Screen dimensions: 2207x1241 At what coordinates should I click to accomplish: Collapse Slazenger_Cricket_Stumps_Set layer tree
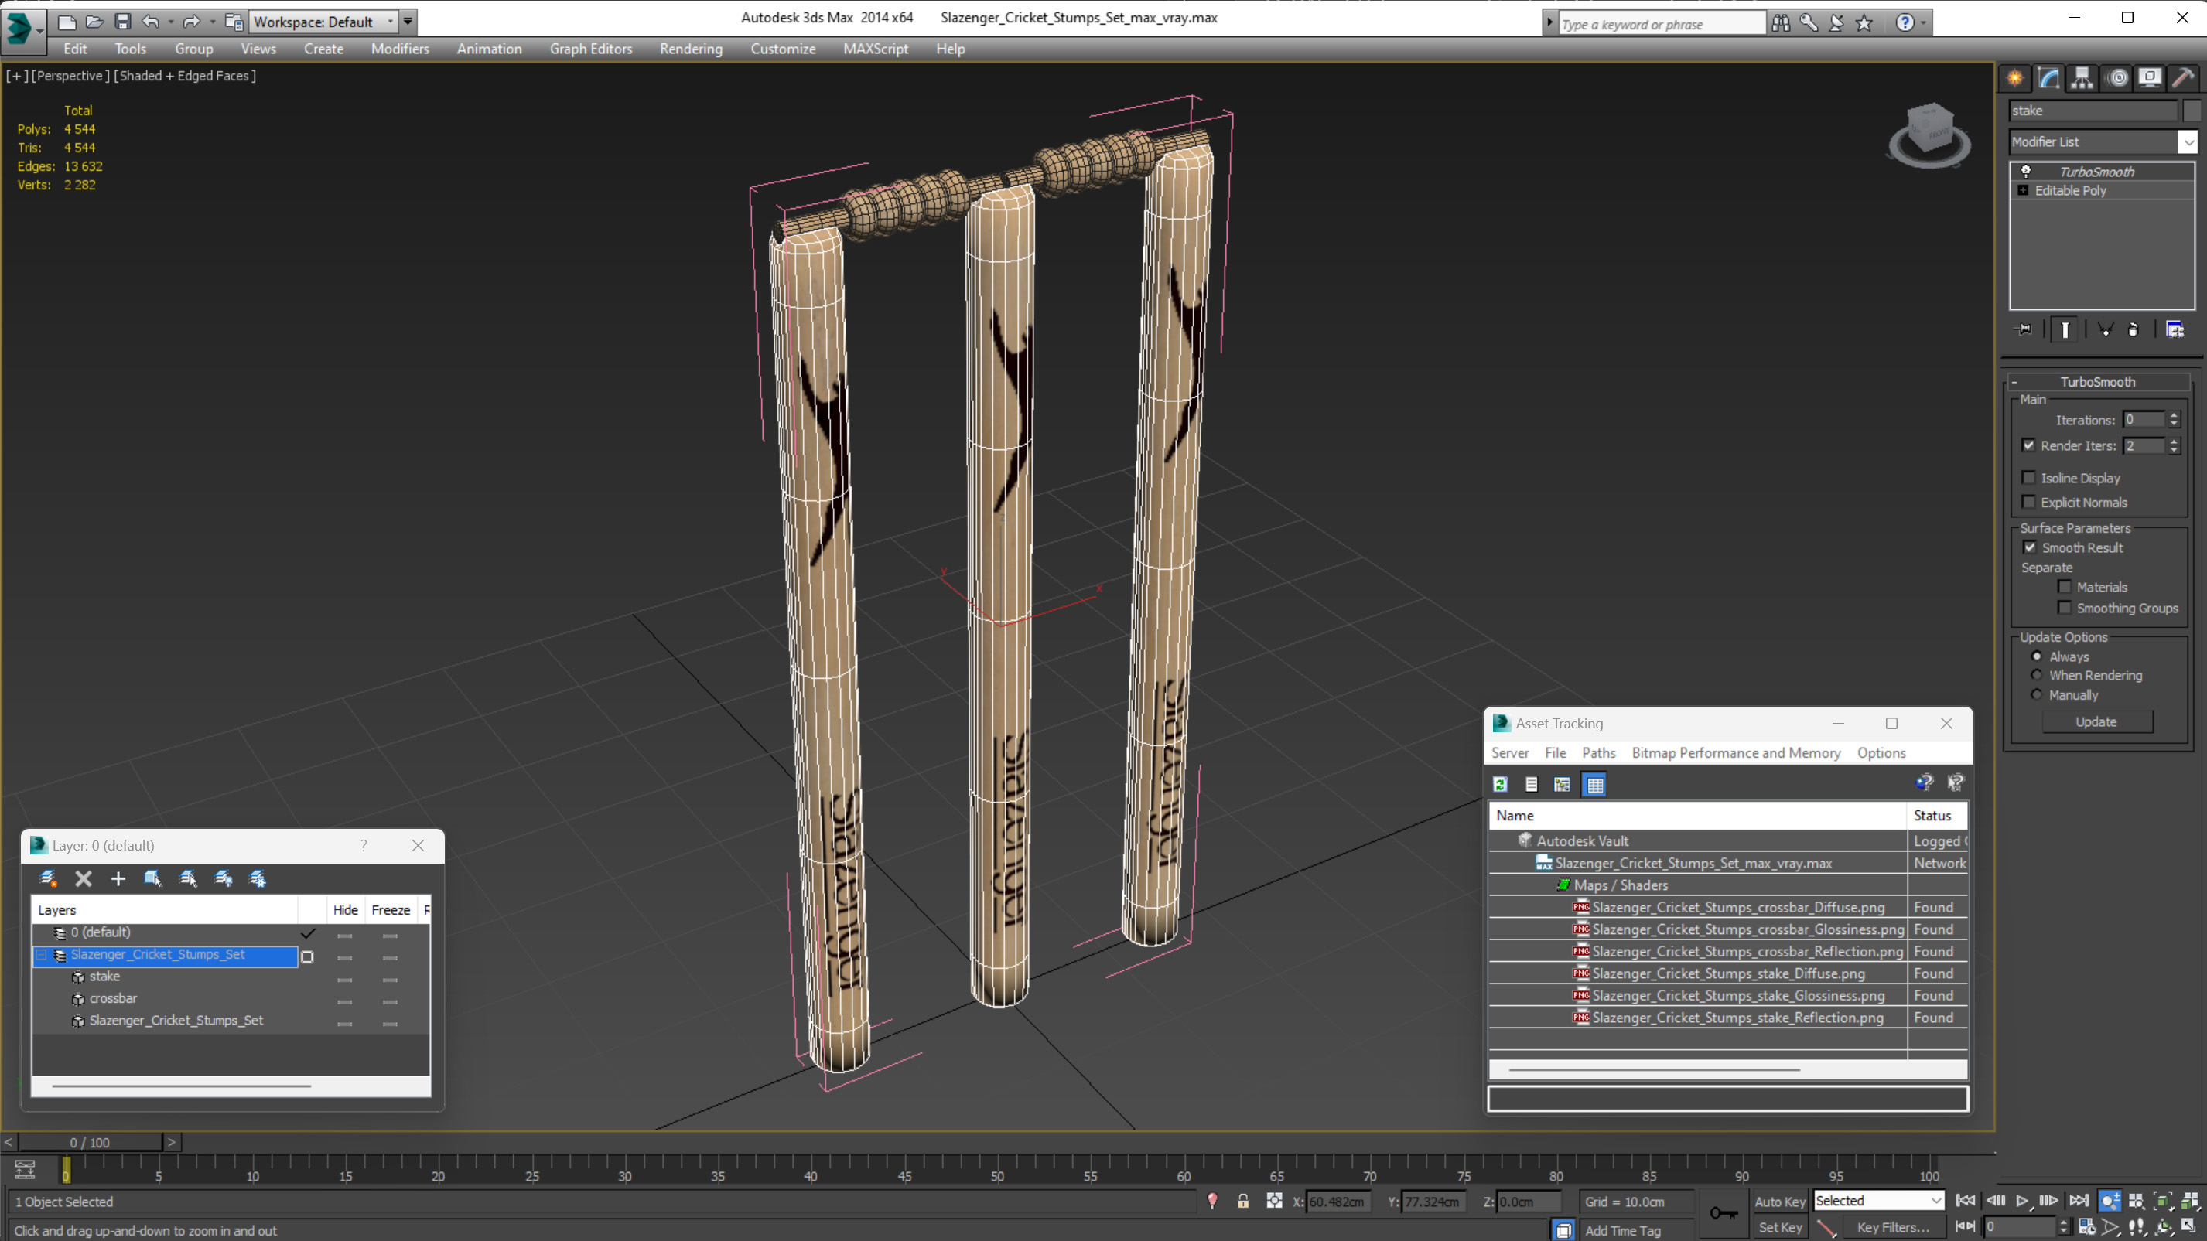pos(41,954)
